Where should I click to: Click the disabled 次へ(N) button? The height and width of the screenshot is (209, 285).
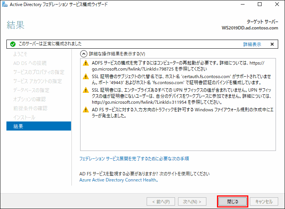pos(192,201)
